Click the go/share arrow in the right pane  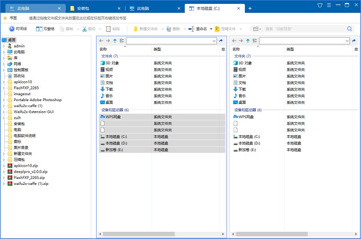(354, 41)
